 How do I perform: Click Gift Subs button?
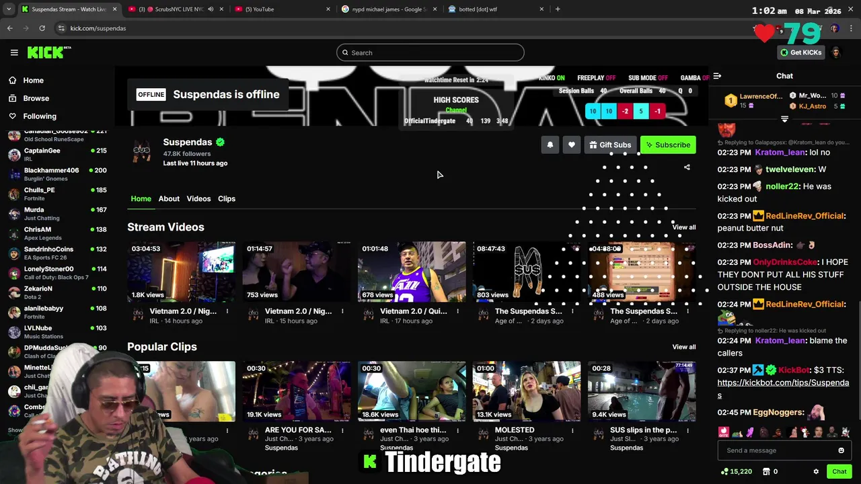(610, 145)
